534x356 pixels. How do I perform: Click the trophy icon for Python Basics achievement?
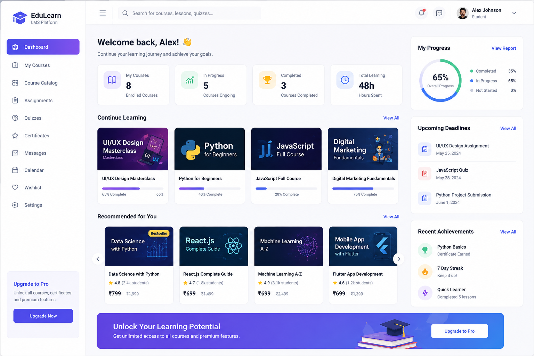(425, 250)
